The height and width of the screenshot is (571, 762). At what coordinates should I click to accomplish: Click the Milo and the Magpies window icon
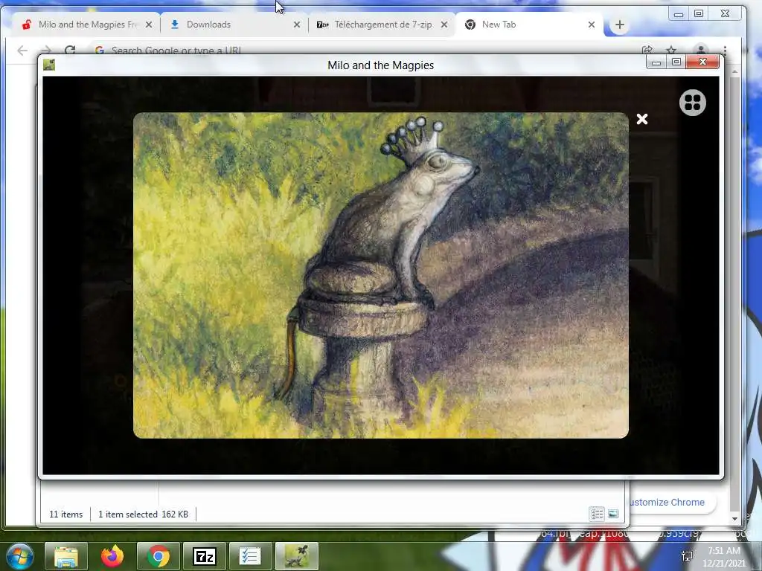click(x=48, y=65)
